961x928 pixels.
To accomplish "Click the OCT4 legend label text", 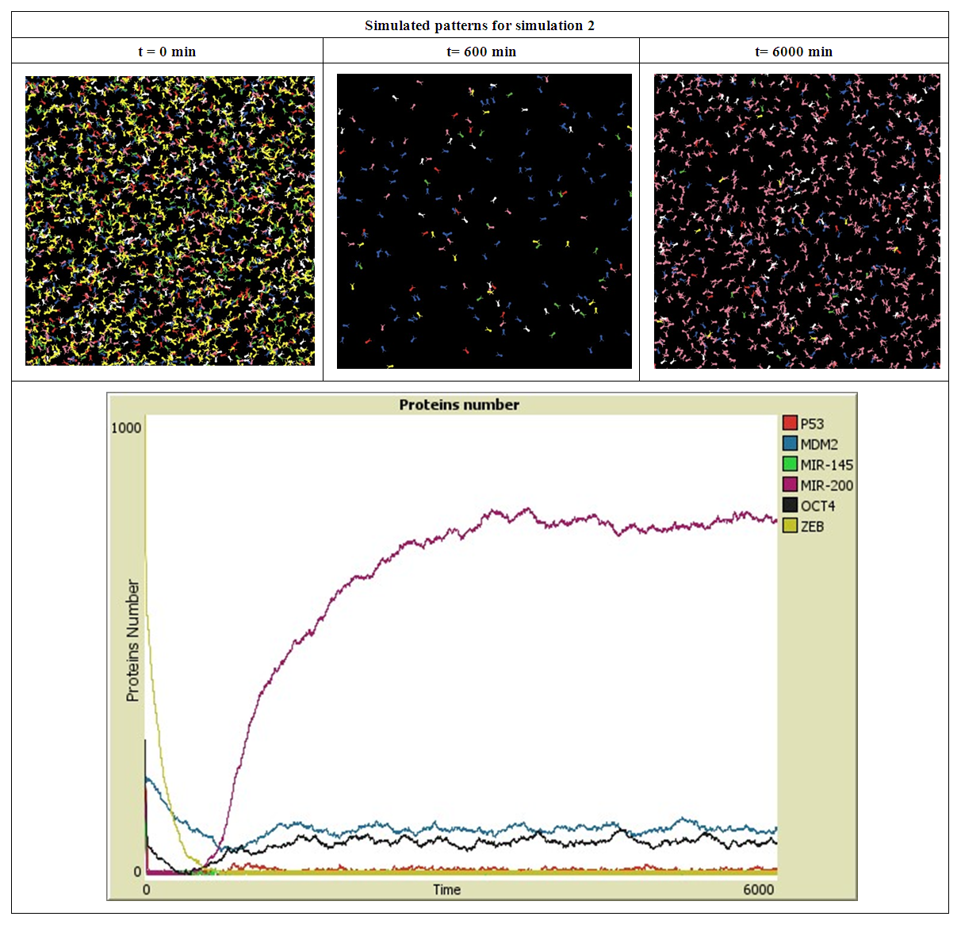I will [x=817, y=506].
